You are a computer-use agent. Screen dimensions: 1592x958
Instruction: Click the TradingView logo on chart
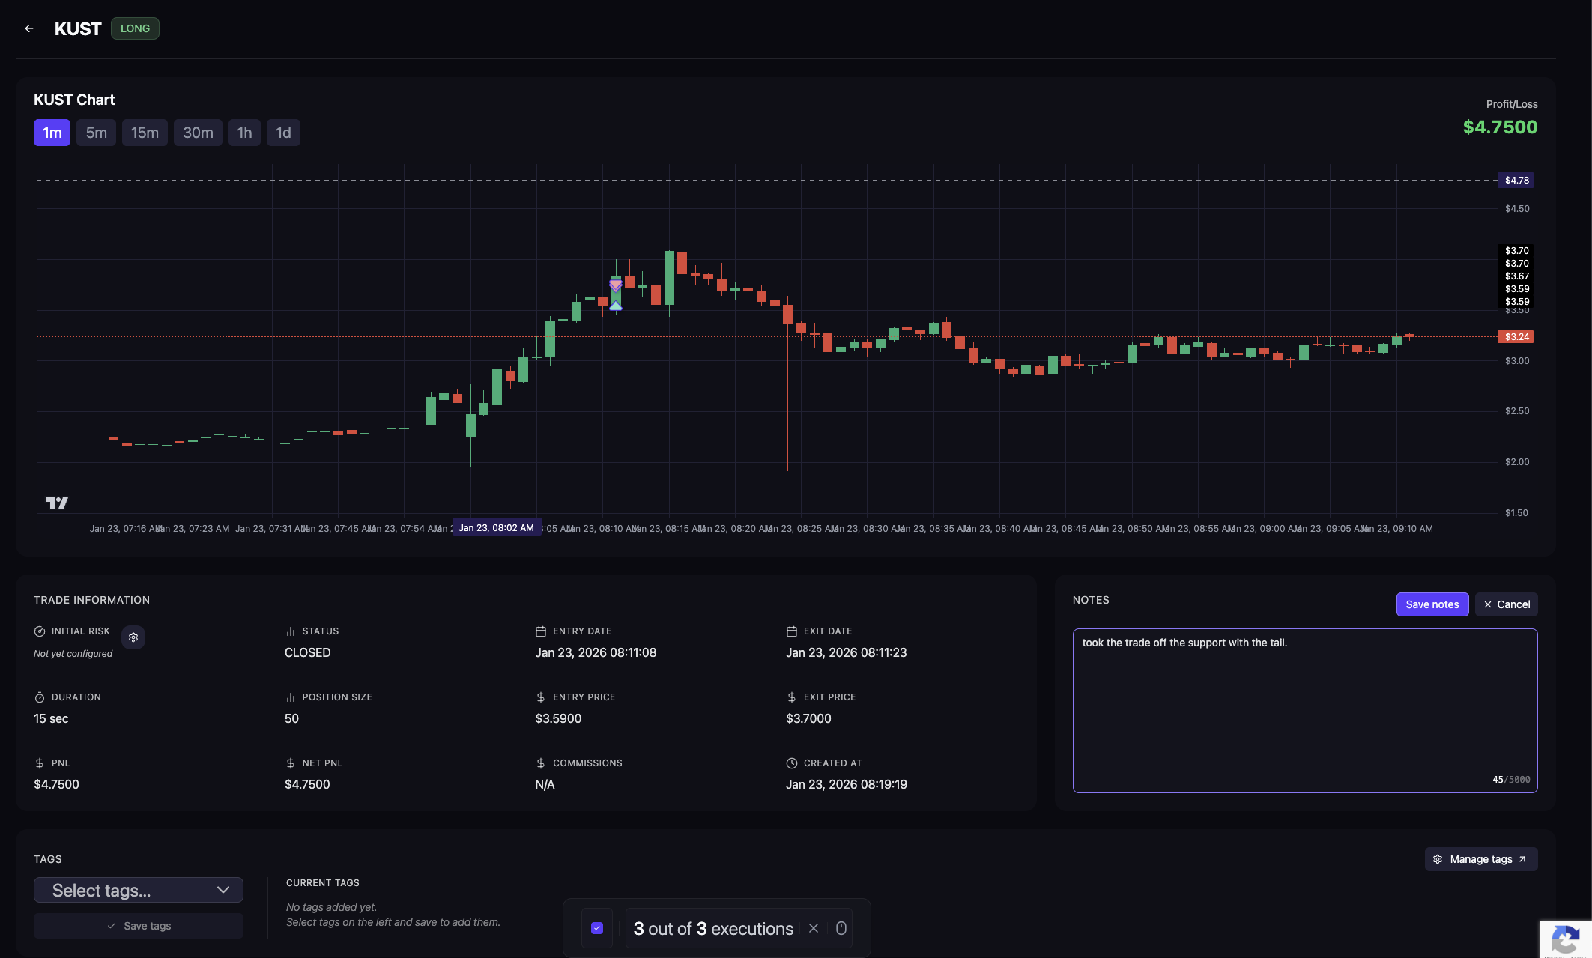(x=57, y=503)
